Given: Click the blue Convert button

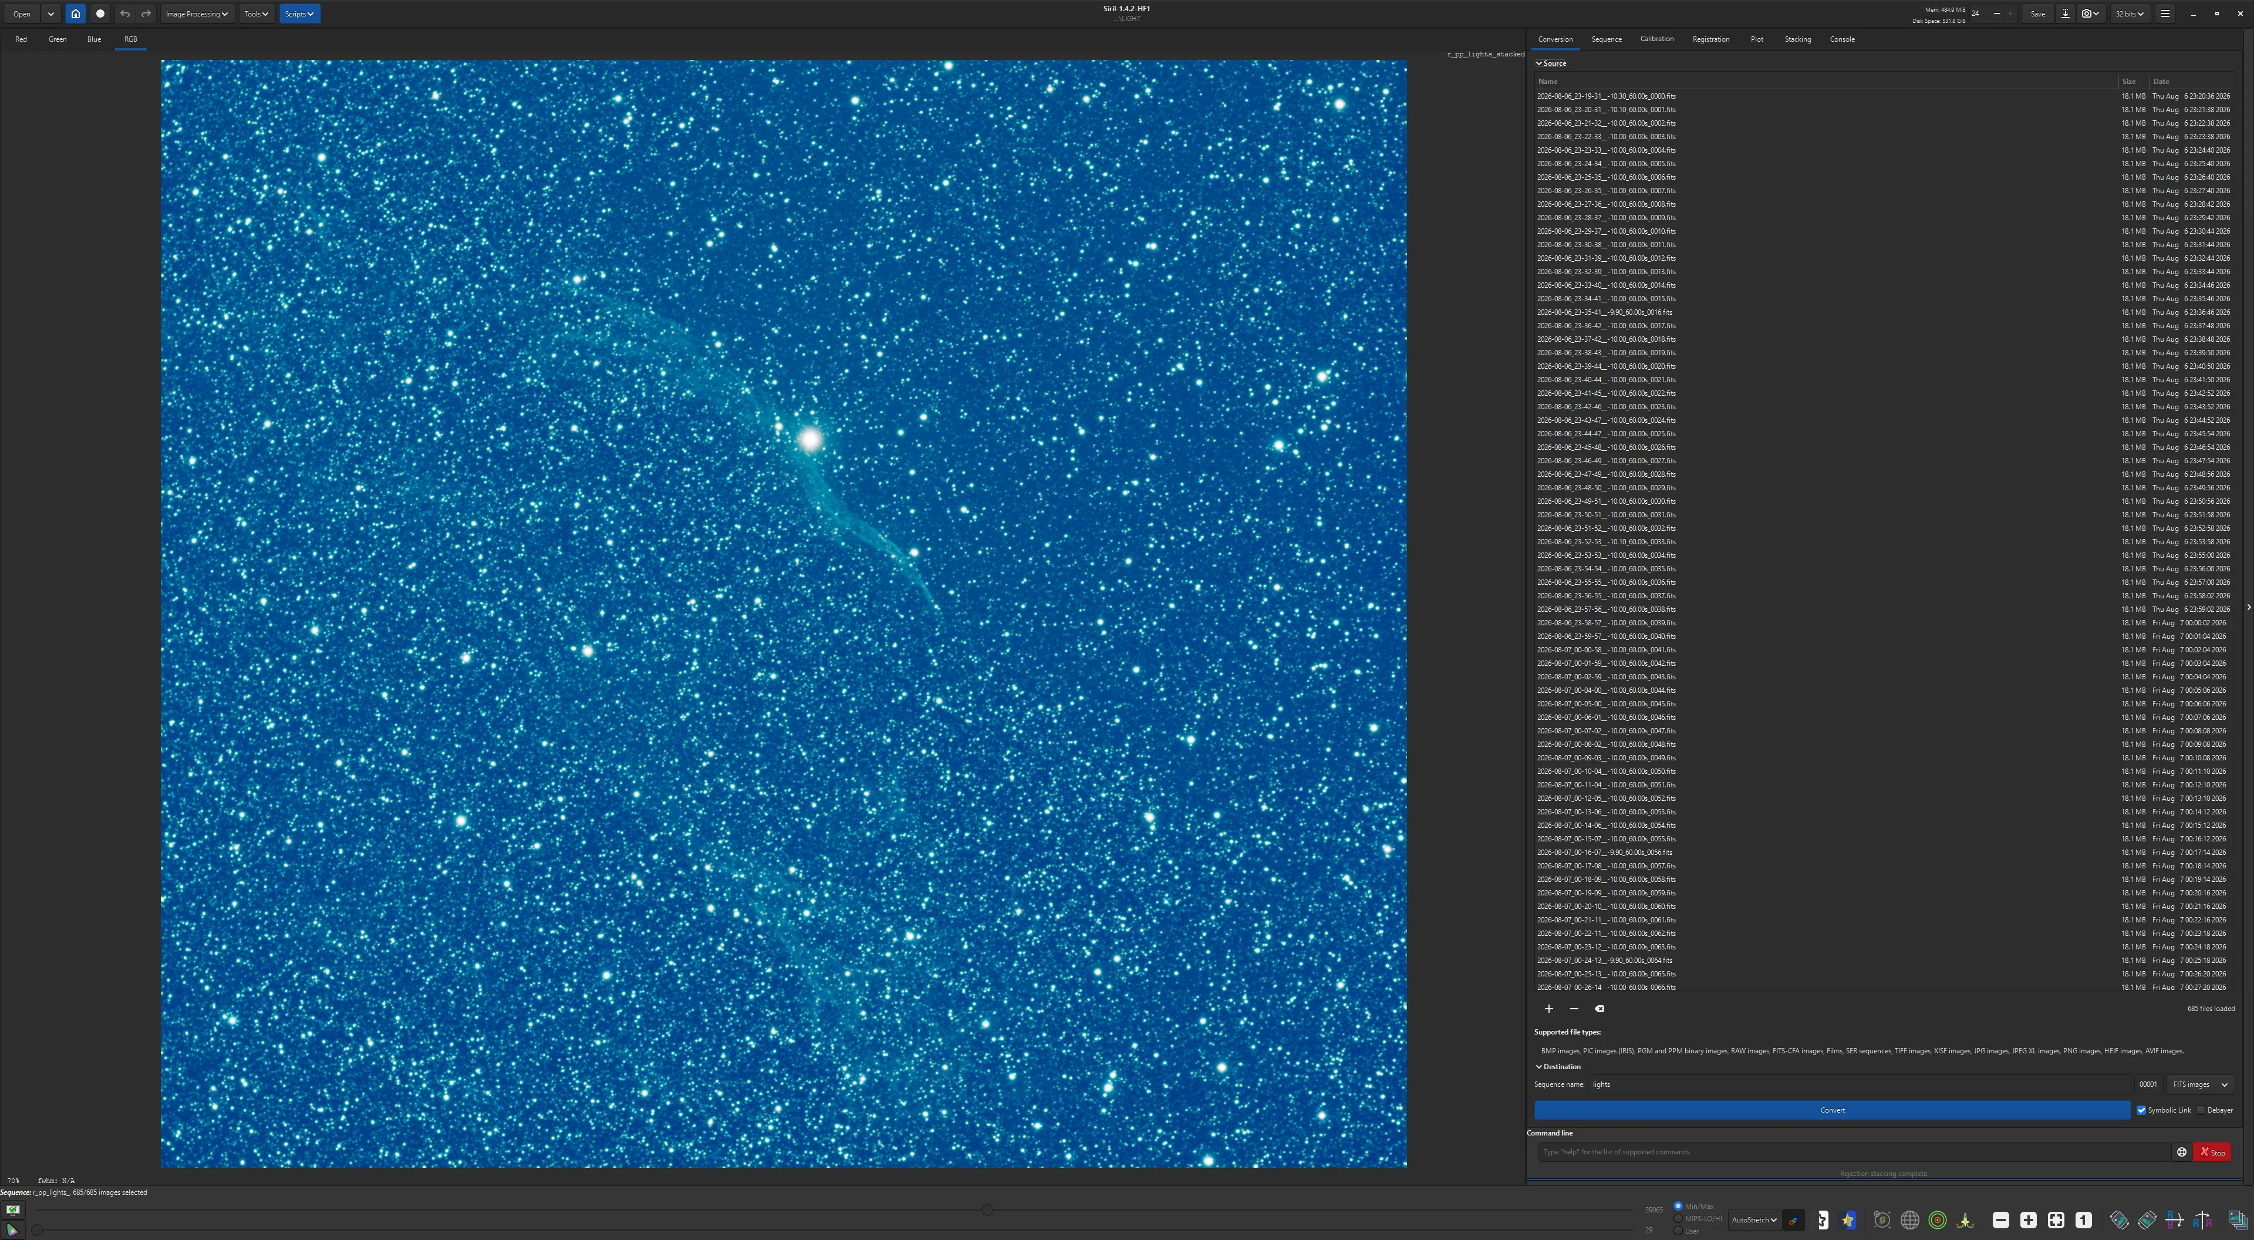Looking at the screenshot, I should point(1831,1110).
